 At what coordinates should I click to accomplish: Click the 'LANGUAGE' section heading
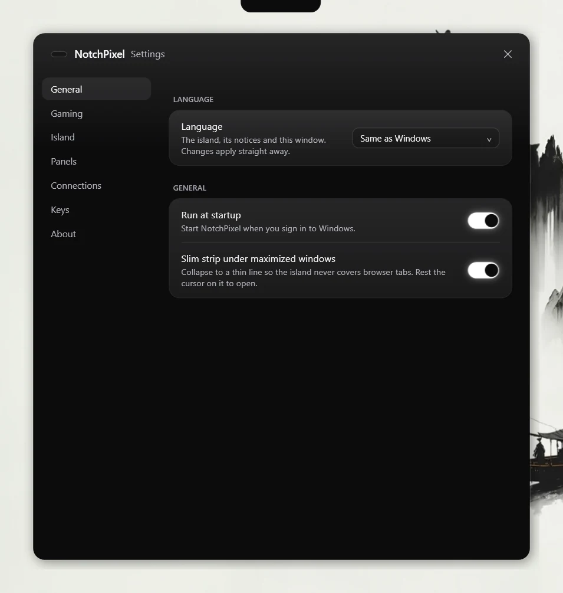pyautogui.click(x=193, y=100)
